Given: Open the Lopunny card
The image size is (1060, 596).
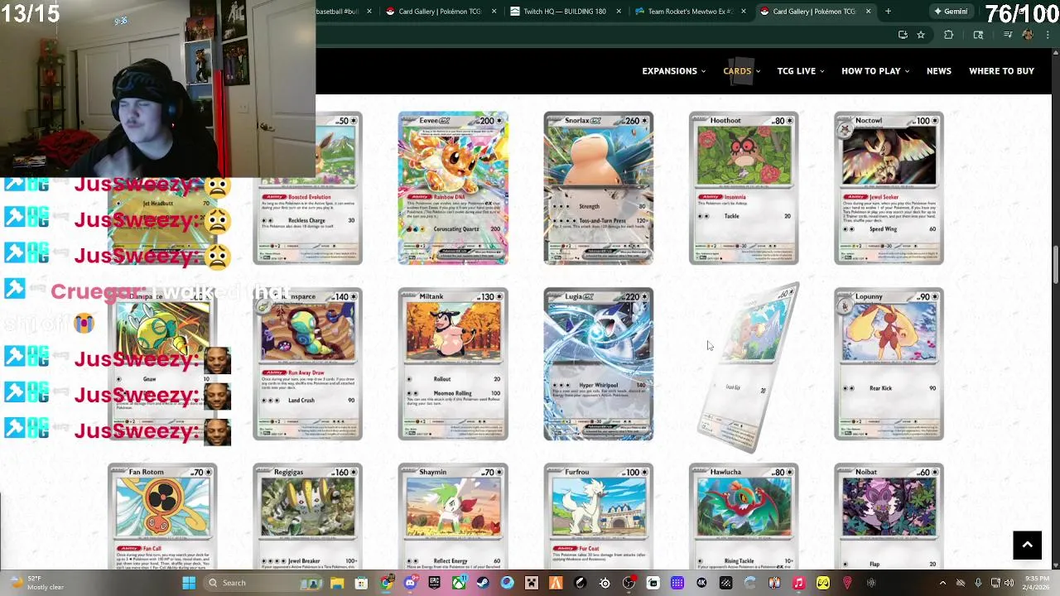Looking at the screenshot, I should [x=889, y=364].
